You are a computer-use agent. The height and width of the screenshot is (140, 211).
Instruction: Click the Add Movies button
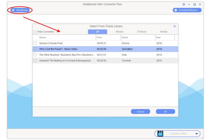20,10
